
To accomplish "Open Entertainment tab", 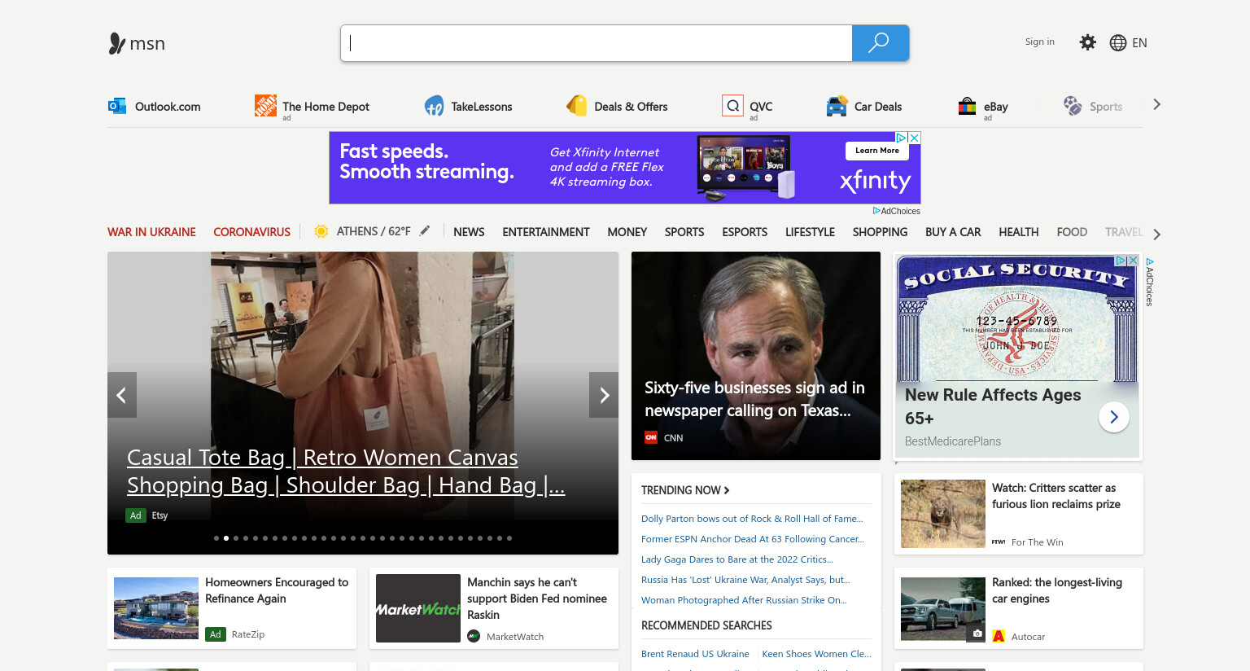I will click(x=546, y=232).
